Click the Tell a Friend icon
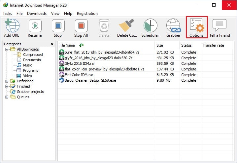The width and height of the screenshot is (237, 163). [220, 25]
